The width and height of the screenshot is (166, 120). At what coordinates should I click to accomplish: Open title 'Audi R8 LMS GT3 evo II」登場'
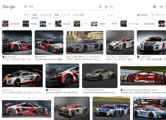click(x=49, y=59)
